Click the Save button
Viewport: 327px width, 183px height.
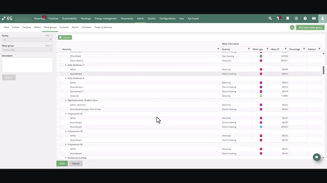click(62, 163)
